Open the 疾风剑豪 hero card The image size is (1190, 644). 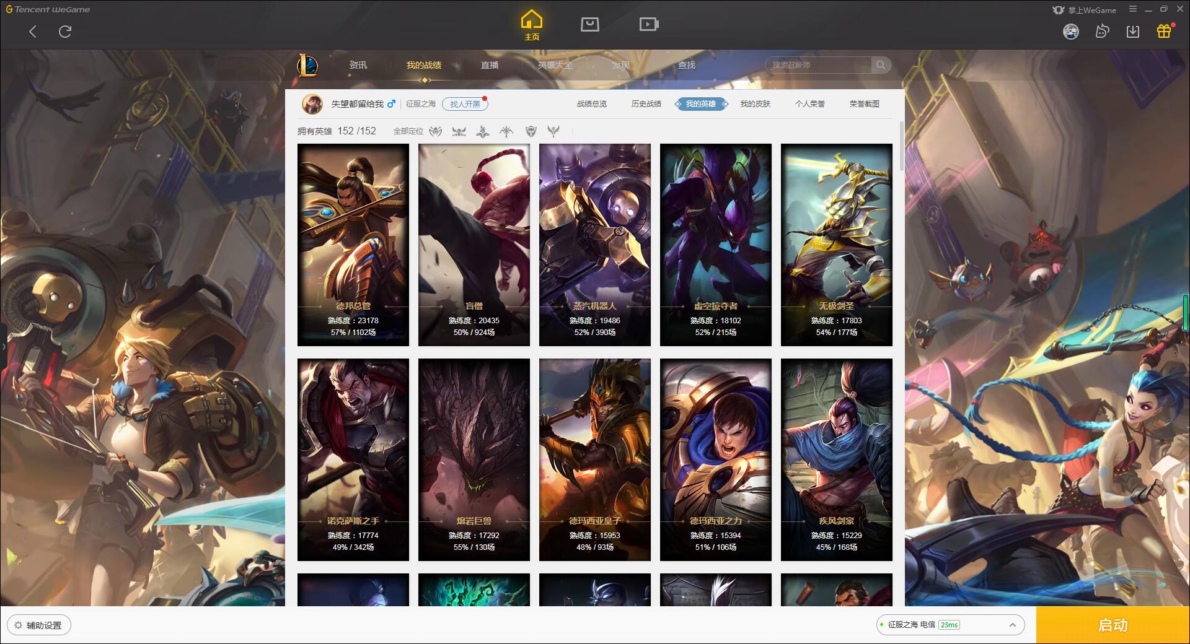point(837,459)
